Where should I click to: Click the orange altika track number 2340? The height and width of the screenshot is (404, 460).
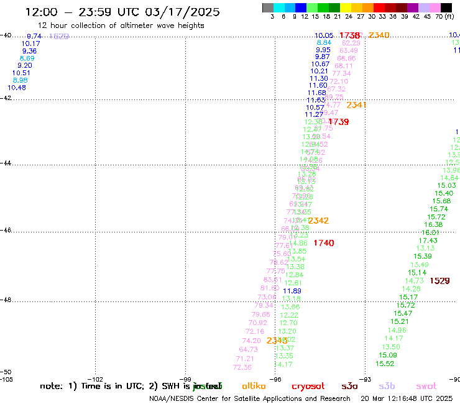coord(379,35)
